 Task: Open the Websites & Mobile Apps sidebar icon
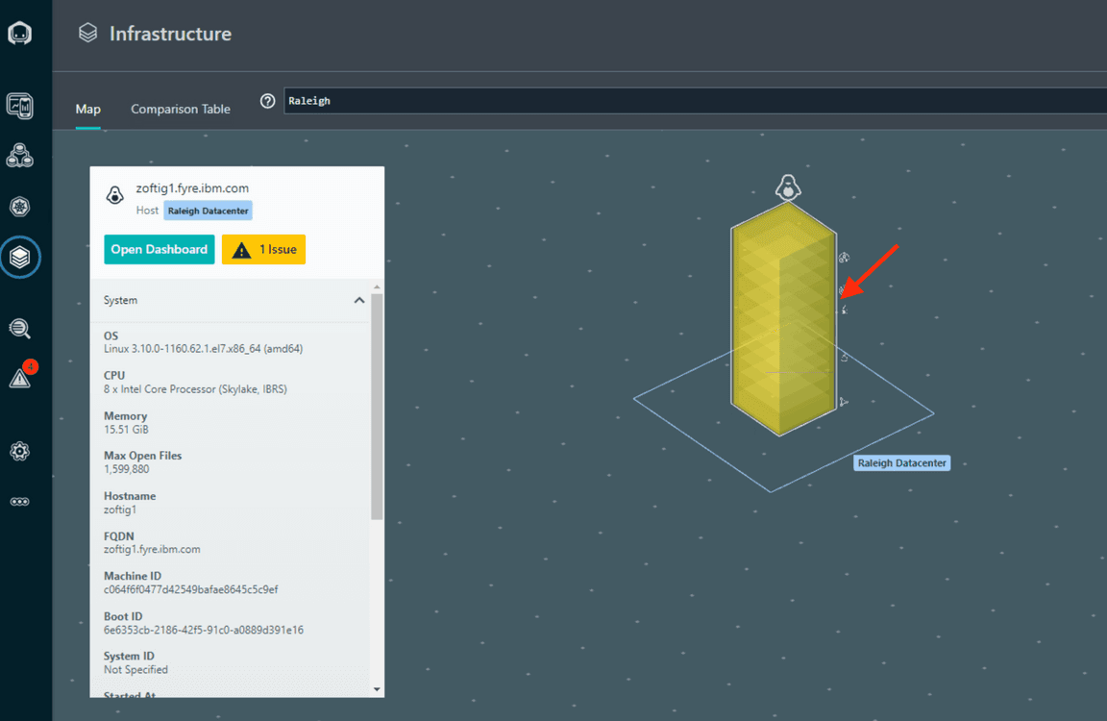click(x=19, y=106)
